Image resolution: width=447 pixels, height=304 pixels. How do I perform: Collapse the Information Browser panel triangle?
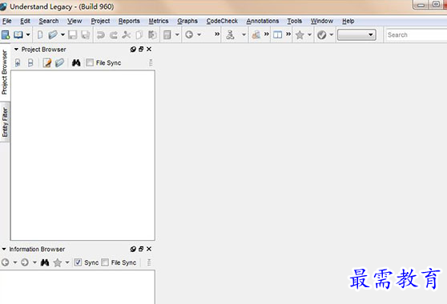[x=4, y=249]
